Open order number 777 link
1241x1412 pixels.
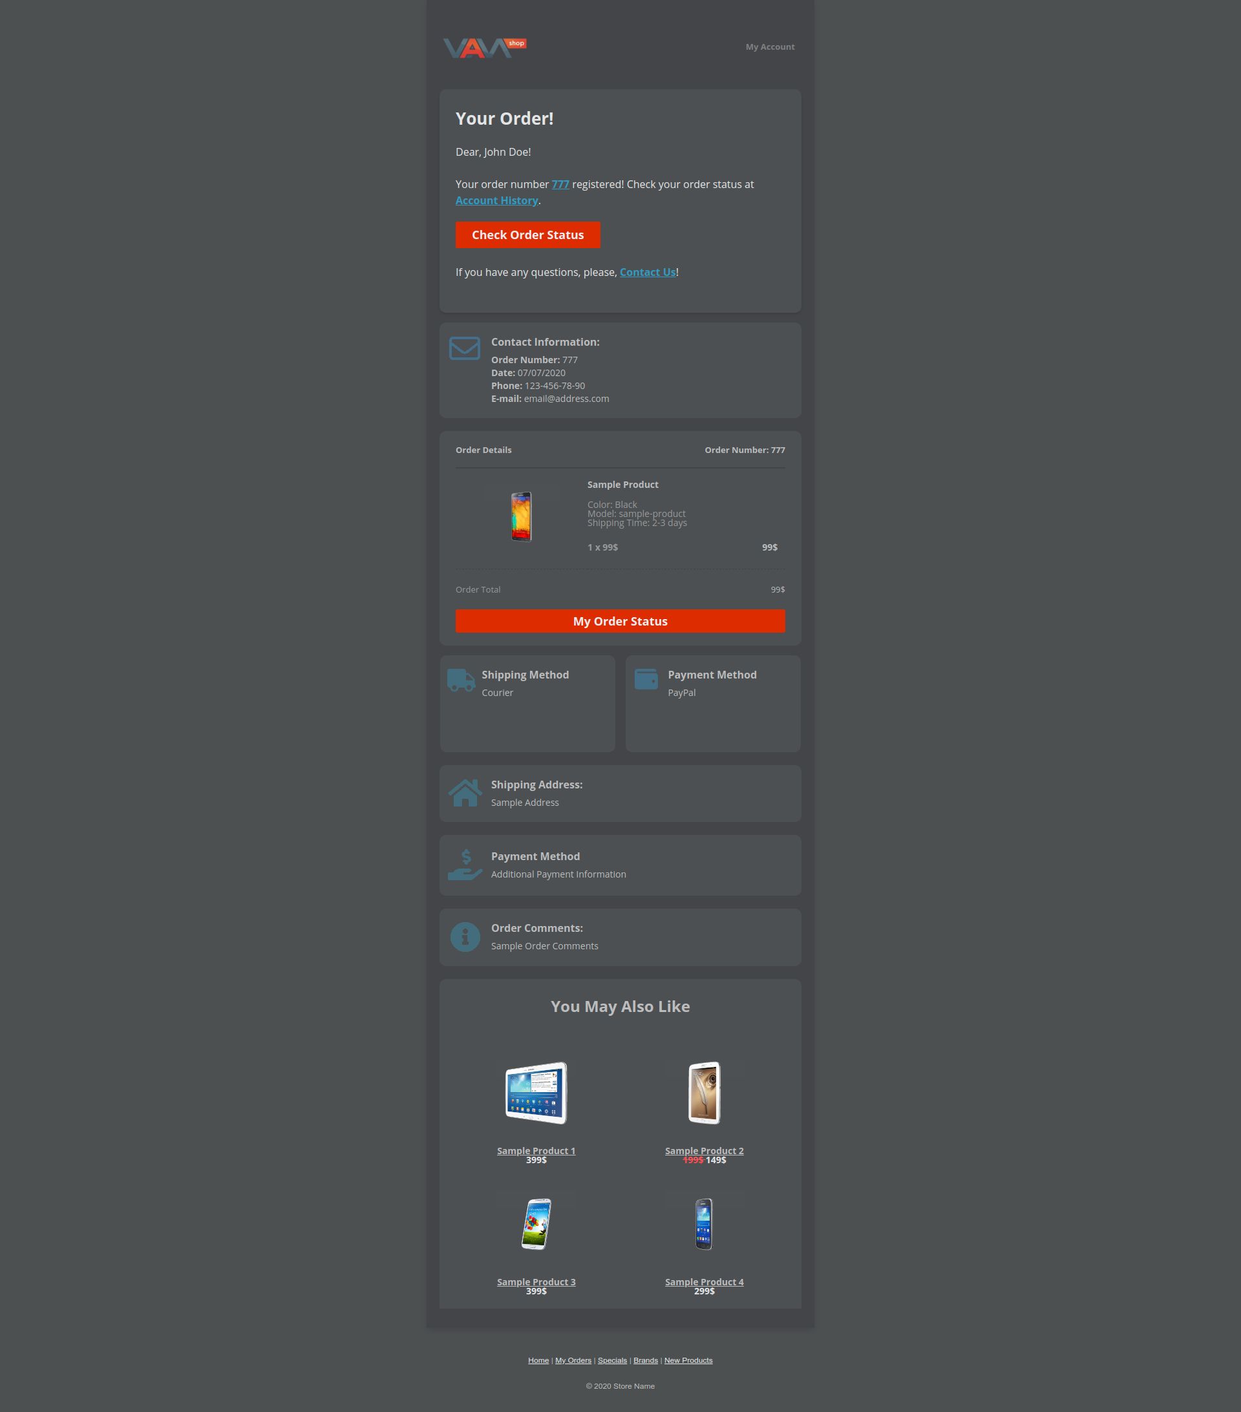560,184
